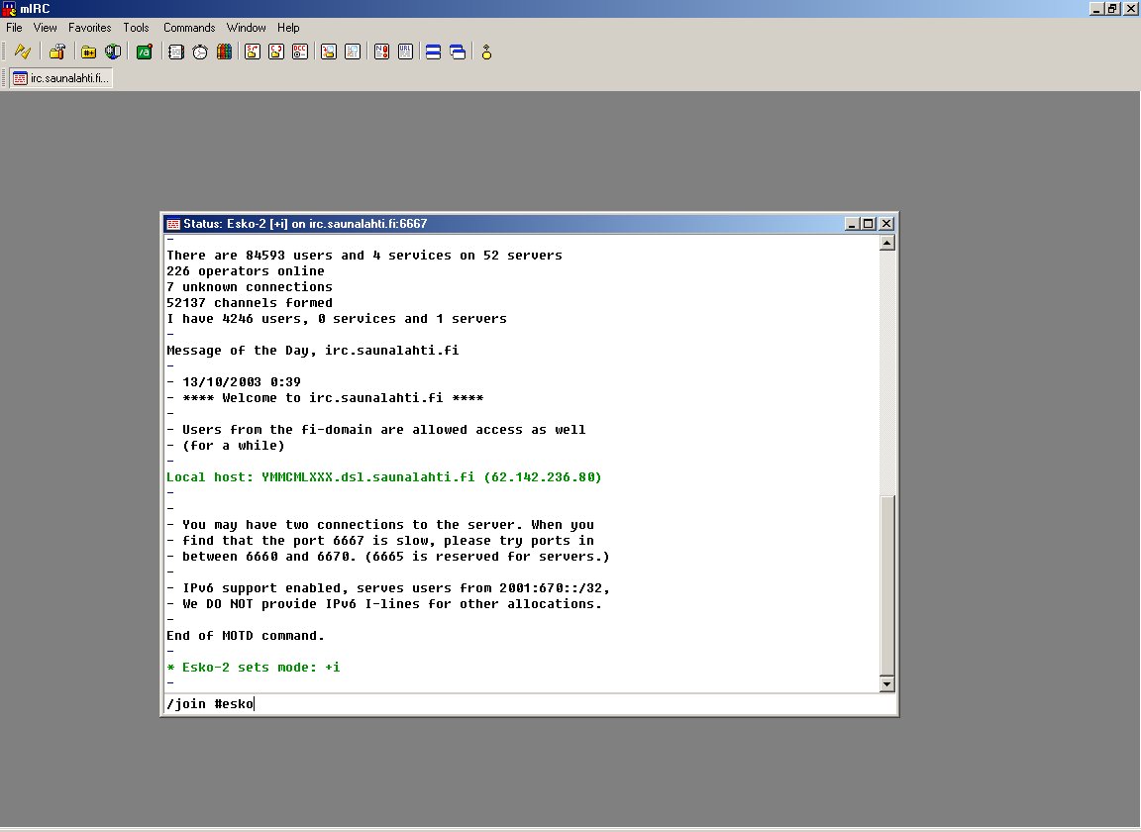
Task: Click the 'find that the port 6667' line
Action: coord(380,541)
